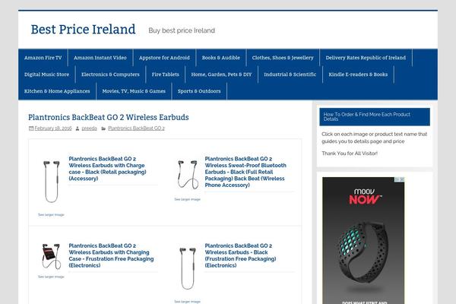This screenshot has width=456, height=304.
Task: Click the Sweat-Proof Bluetooth earbuds thumbnail
Action: (188, 174)
